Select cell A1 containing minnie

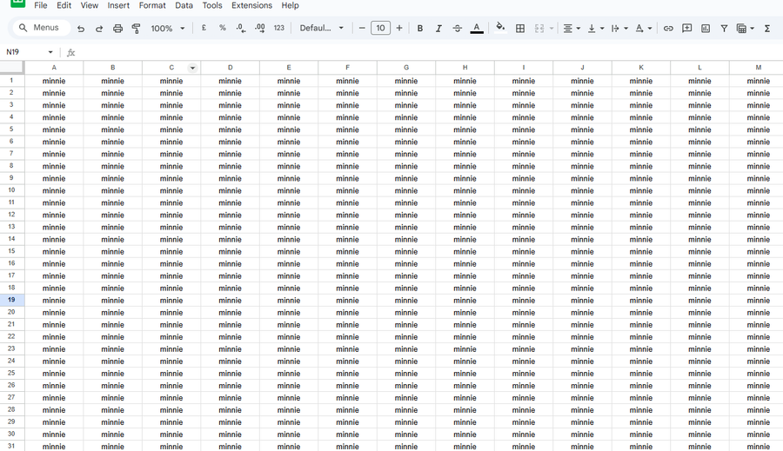pyautogui.click(x=54, y=81)
